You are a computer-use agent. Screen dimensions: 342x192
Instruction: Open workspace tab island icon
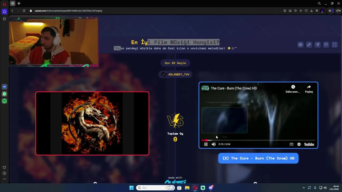pos(13,3)
